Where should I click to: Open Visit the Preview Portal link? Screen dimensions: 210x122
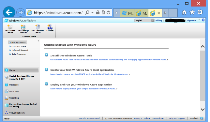pyautogui.click(x=89, y=118)
